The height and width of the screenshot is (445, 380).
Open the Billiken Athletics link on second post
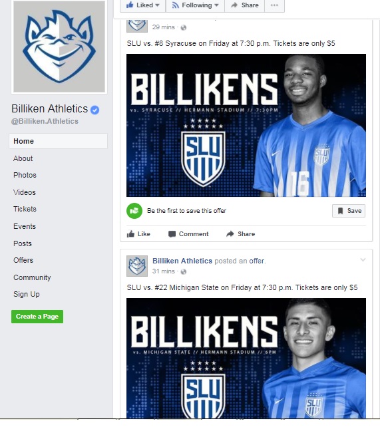coord(182,261)
